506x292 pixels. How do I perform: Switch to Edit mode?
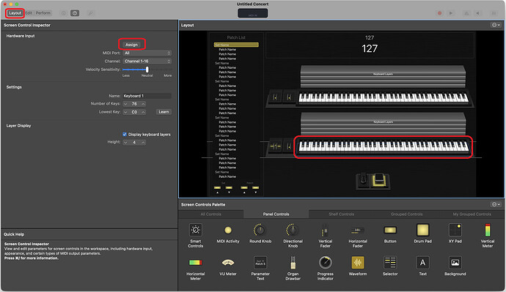click(29, 13)
